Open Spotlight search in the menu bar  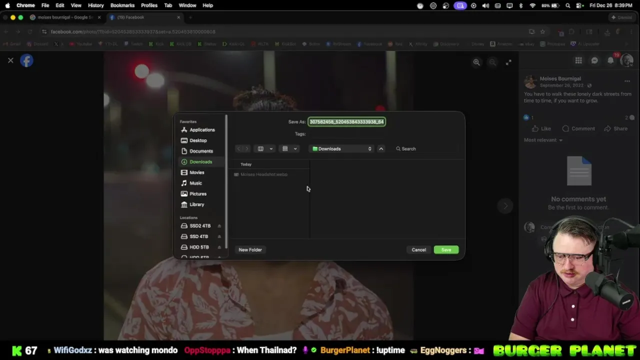click(x=568, y=5)
